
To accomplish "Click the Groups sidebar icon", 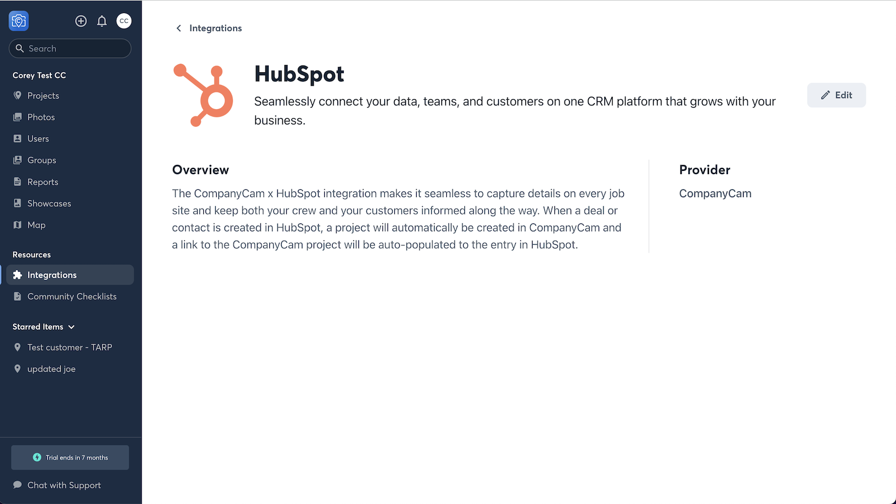I will pos(17,160).
